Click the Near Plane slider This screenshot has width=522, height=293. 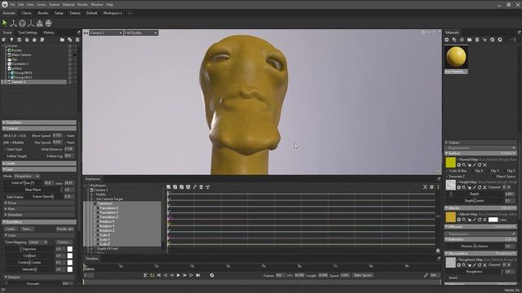[33, 190]
